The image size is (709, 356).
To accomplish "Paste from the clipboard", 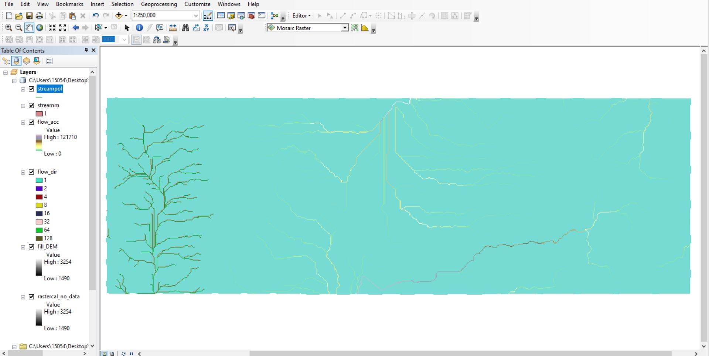I will 73,16.
